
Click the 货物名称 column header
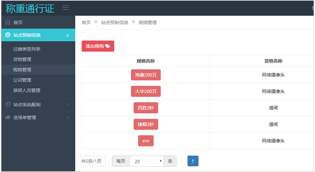pyautogui.click(x=273, y=61)
